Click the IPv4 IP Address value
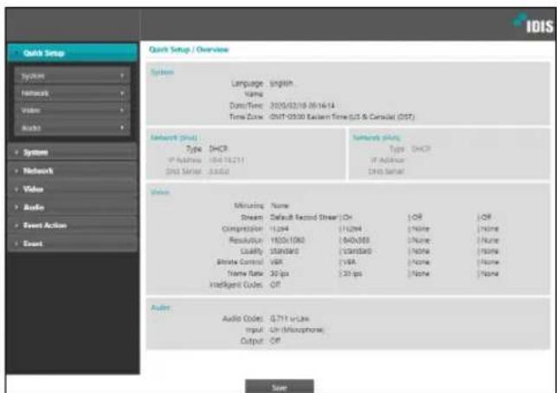This screenshot has height=393, width=557. pyautogui.click(x=226, y=160)
